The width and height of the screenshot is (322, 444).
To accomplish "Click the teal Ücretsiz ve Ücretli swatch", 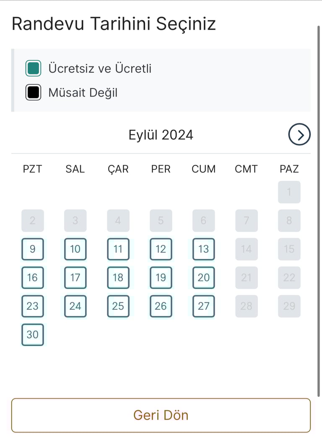I will tap(33, 68).
